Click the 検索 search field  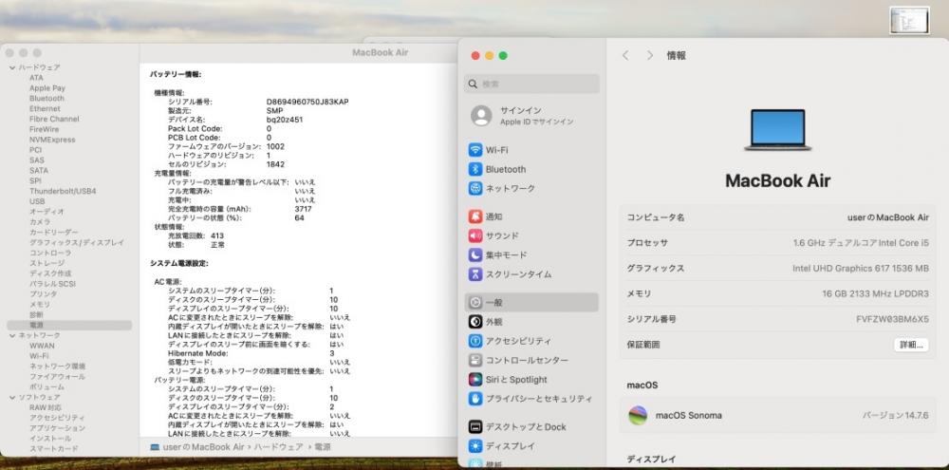click(531, 85)
